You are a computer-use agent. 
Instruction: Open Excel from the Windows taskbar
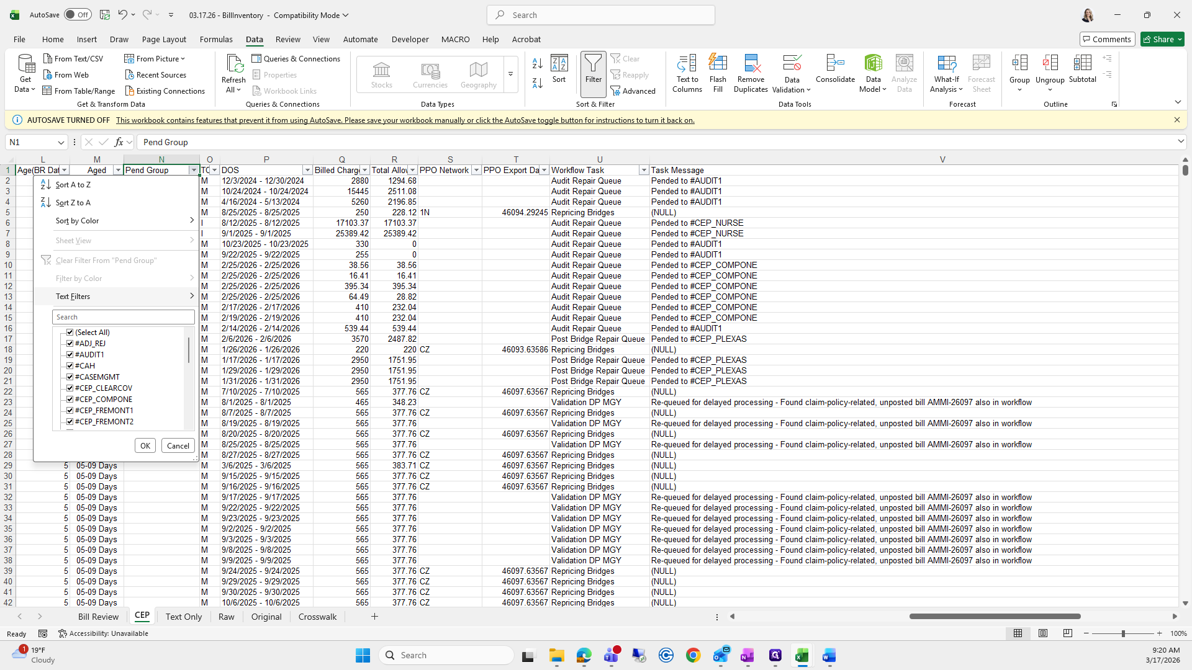point(801,656)
